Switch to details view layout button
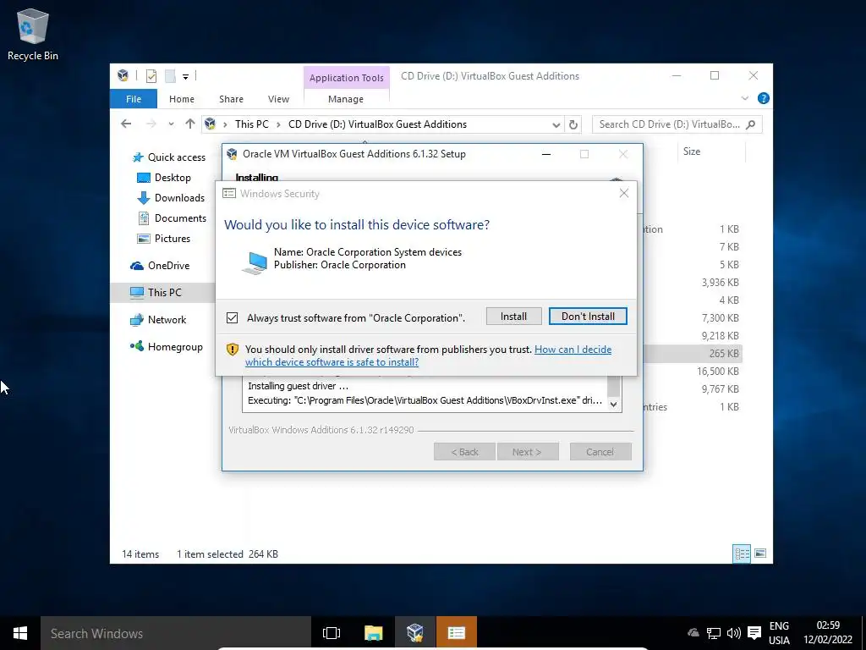 tap(742, 554)
